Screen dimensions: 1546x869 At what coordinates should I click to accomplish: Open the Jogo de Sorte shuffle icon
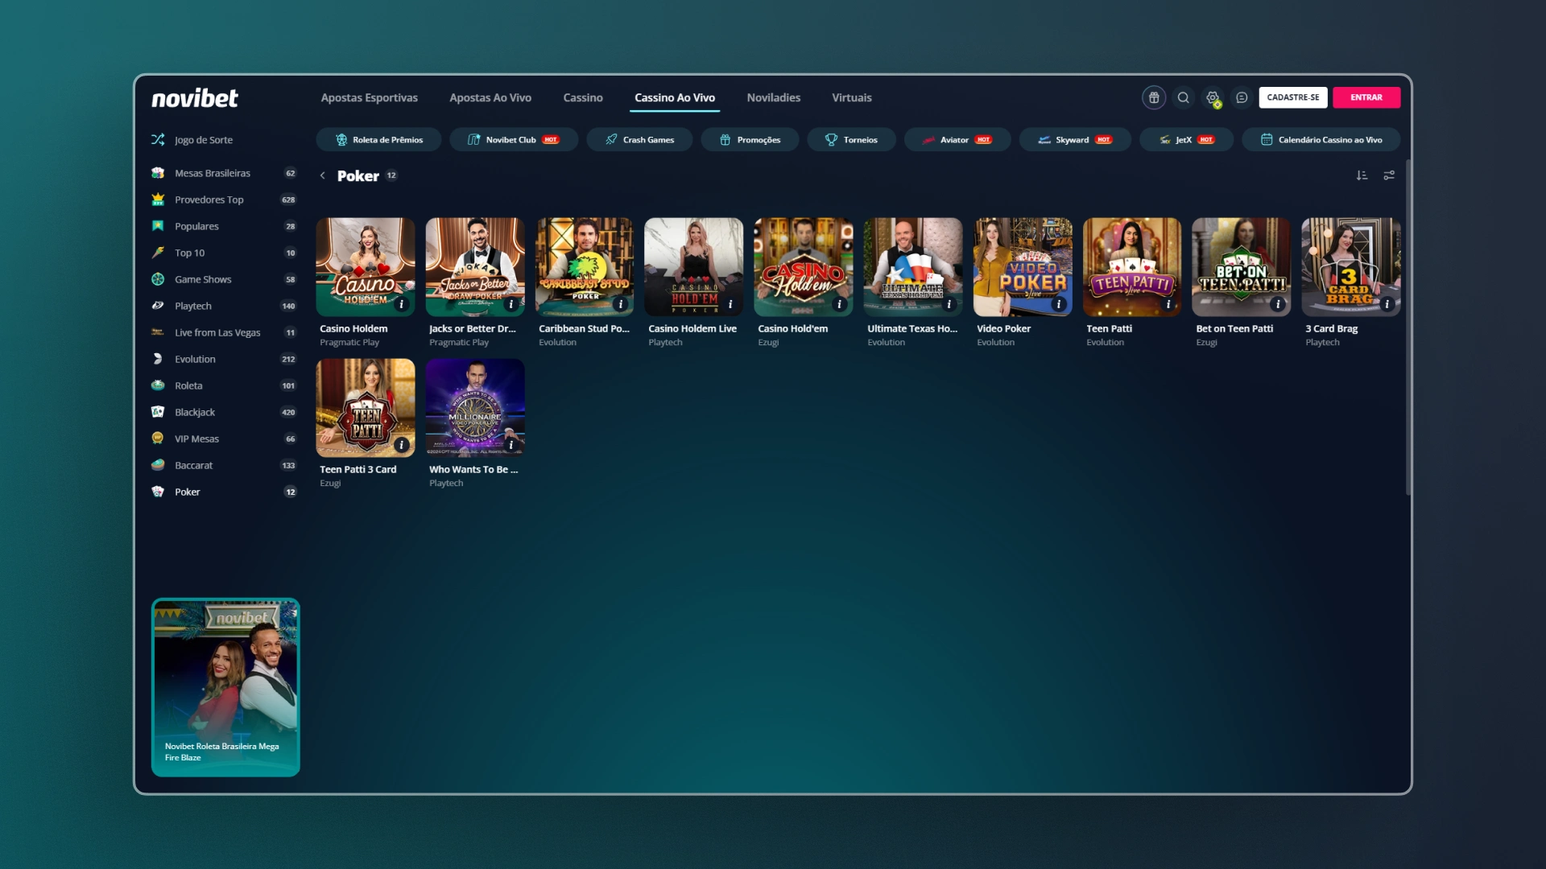159,139
